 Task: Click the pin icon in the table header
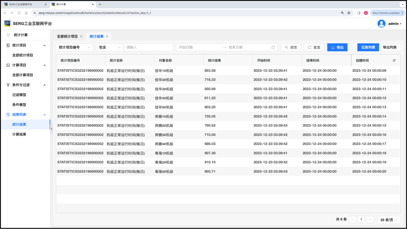pos(394,60)
